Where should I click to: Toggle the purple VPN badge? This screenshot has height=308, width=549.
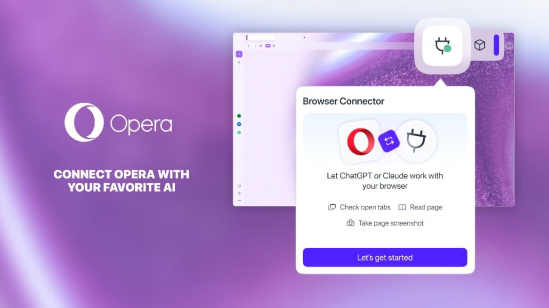[x=268, y=46]
